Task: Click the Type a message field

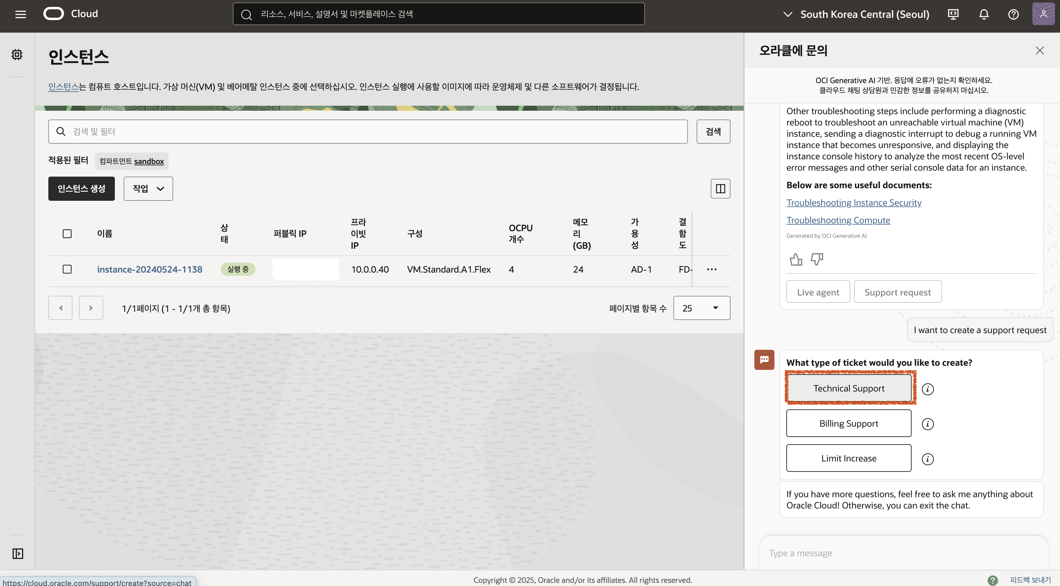Action: (901, 553)
